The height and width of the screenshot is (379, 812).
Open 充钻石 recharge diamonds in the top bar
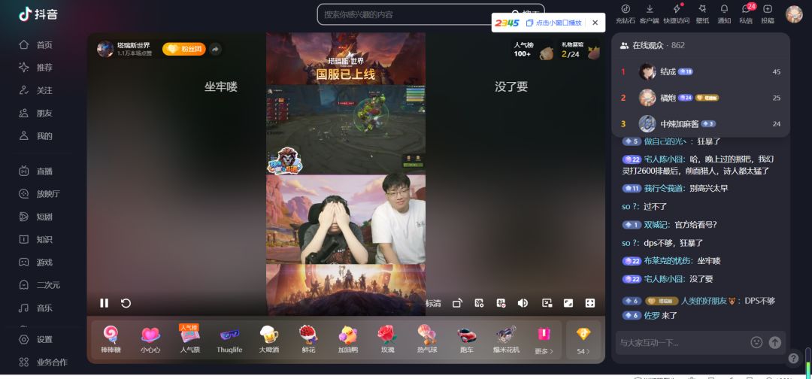(x=625, y=14)
